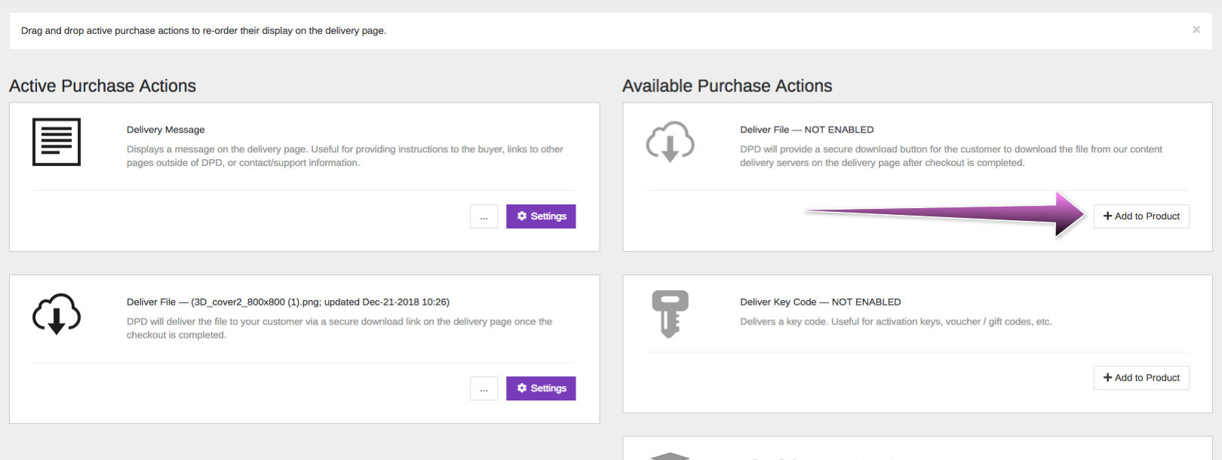Click the 'Active Purchase Actions' heading

pyautogui.click(x=103, y=86)
